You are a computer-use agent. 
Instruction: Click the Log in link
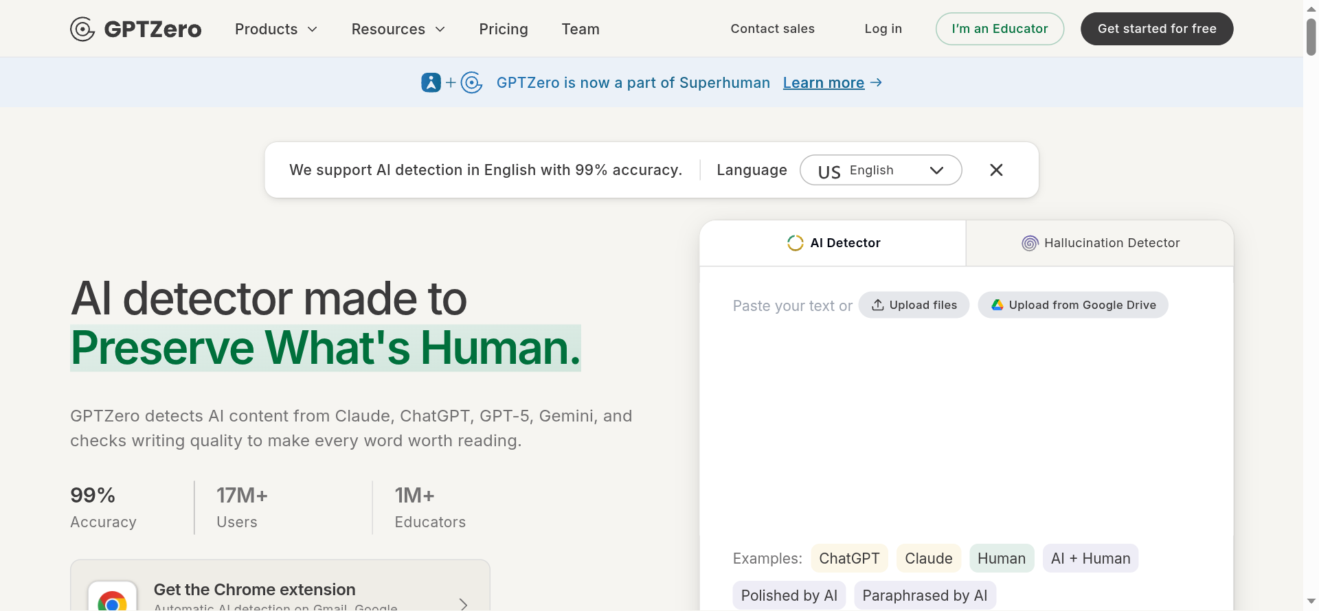pos(883,29)
